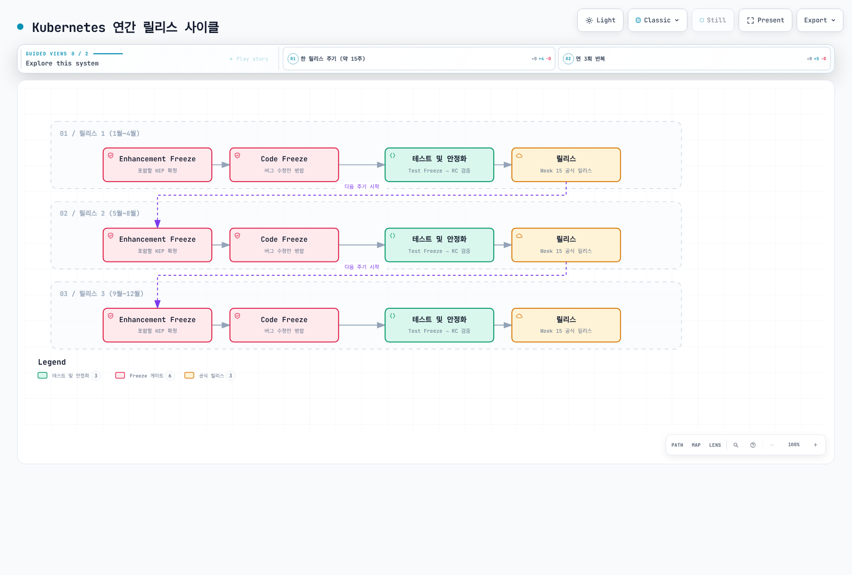
Task: Select 릴리스 node in 릴리스 1 group
Action: [566, 165]
